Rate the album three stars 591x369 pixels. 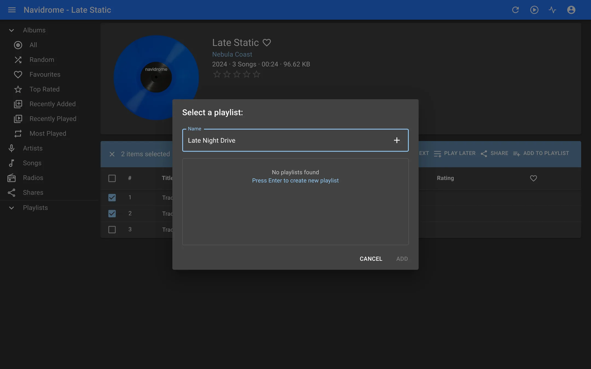(237, 74)
